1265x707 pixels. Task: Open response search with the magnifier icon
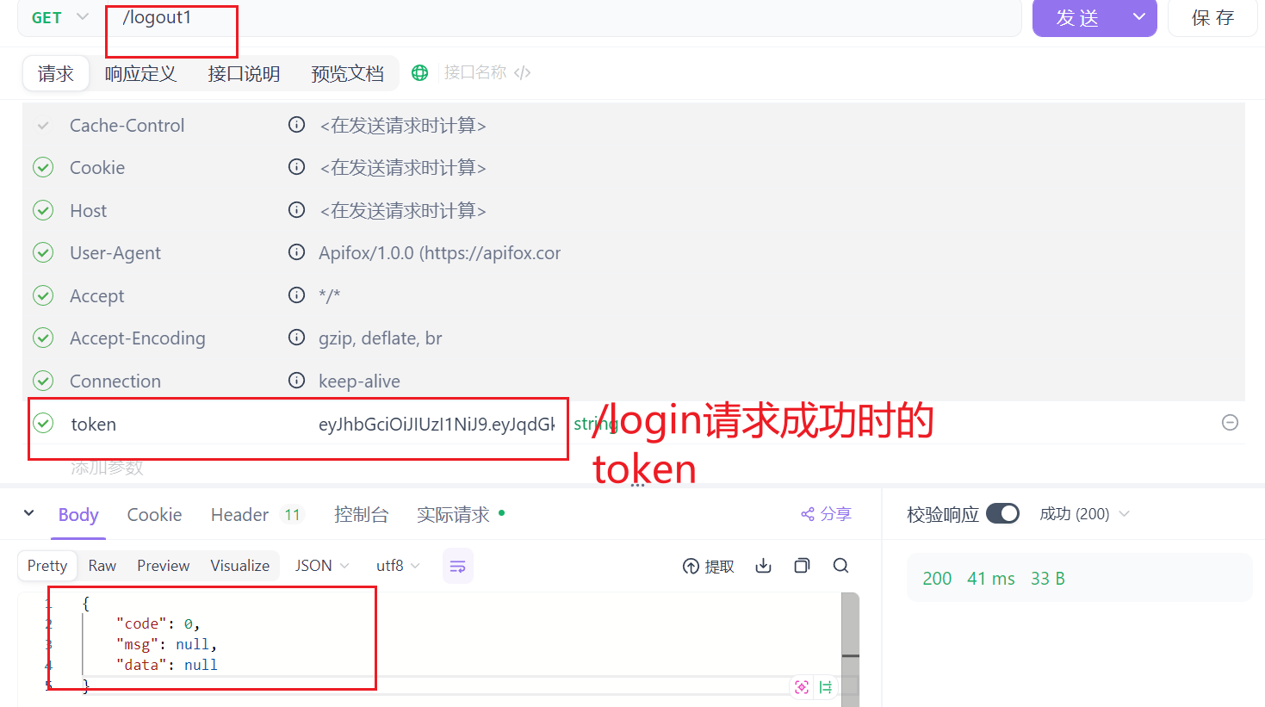point(840,566)
